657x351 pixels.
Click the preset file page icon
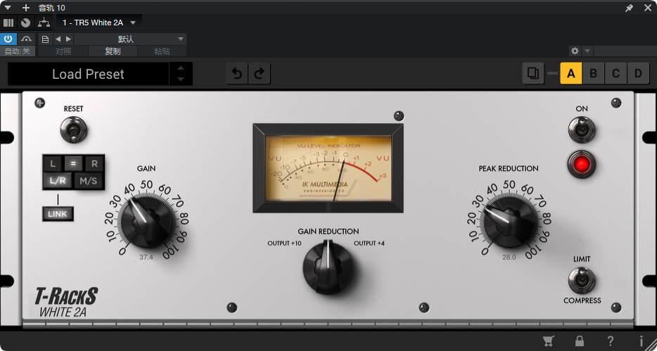[x=45, y=39]
